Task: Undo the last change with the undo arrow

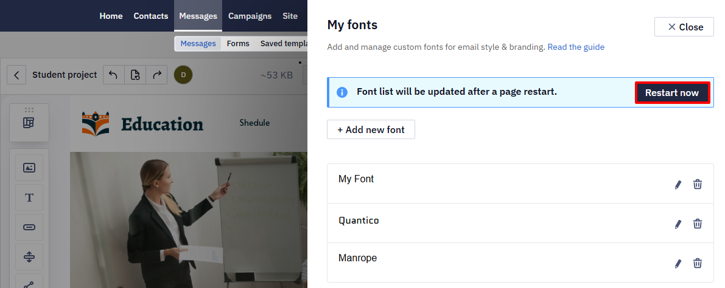Action: (114, 75)
